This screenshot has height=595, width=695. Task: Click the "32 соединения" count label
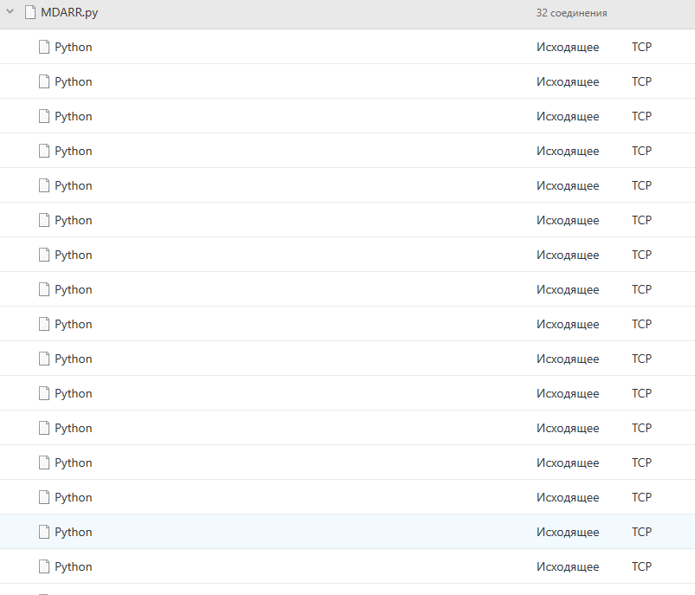pyautogui.click(x=571, y=13)
